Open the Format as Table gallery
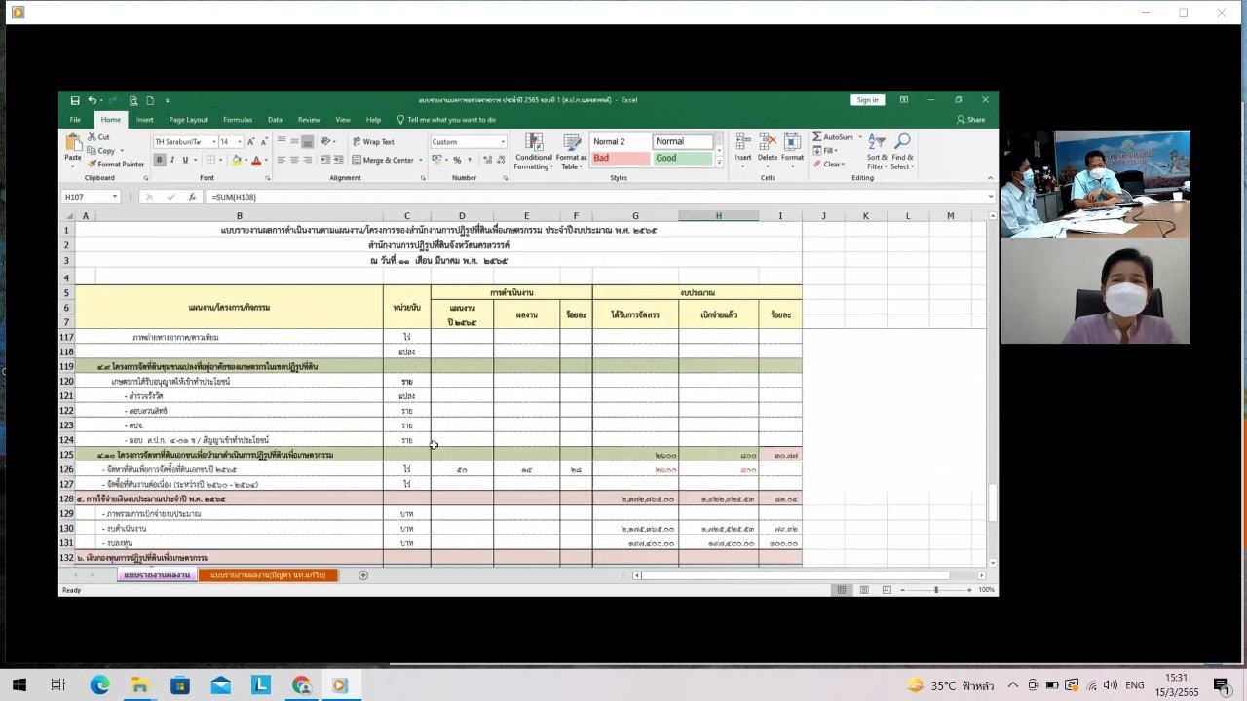The width and height of the screenshot is (1247, 701). pyautogui.click(x=571, y=151)
